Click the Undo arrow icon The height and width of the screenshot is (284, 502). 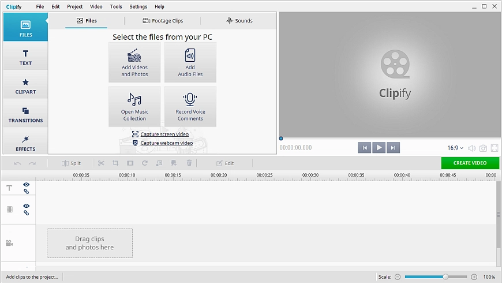pyautogui.click(x=17, y=163)
